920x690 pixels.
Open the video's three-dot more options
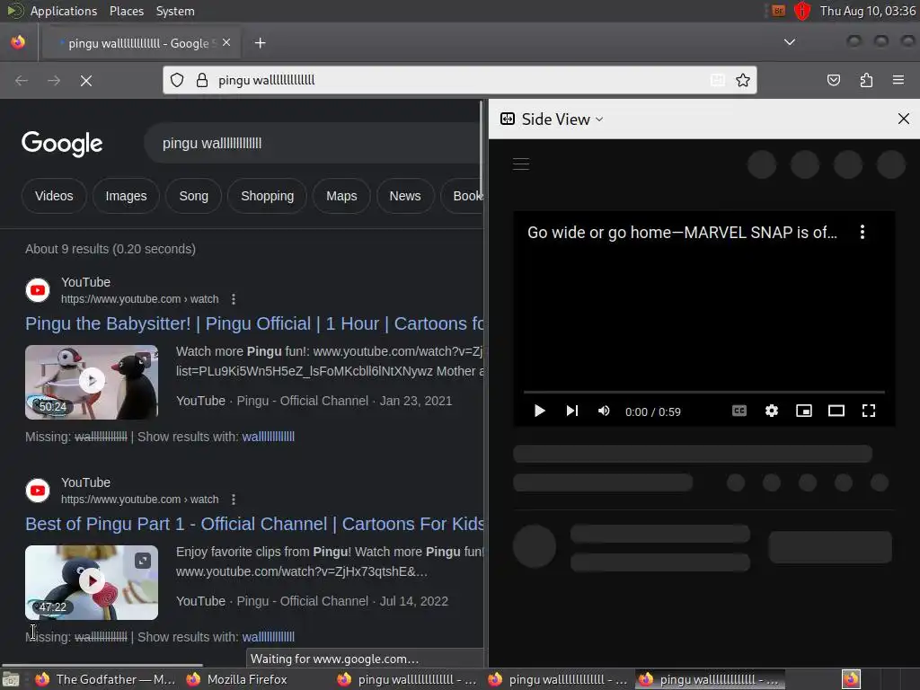(x=862, y=232)
